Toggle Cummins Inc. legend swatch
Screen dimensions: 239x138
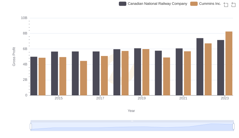click(x=194, y=4)
